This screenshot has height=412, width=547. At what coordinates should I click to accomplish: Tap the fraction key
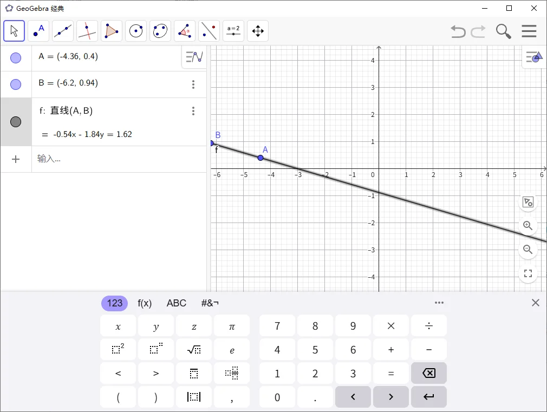click(x=232, y=373)
